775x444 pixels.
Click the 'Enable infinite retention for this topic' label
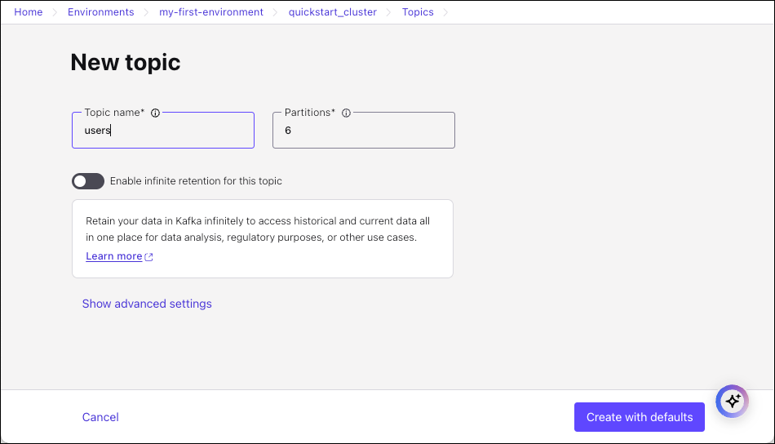point(196,181)
